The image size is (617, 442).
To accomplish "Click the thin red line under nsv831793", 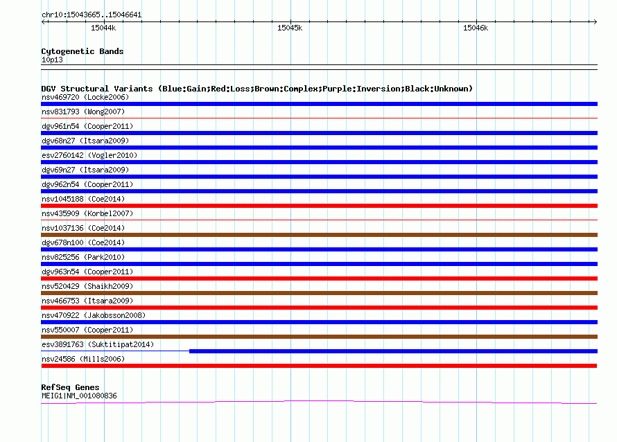I will click(x=319, y=118).
